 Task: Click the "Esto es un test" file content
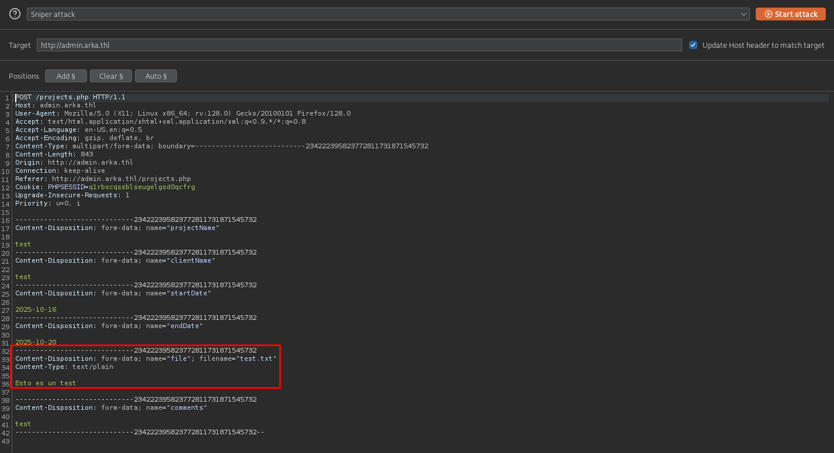(46, 383)
